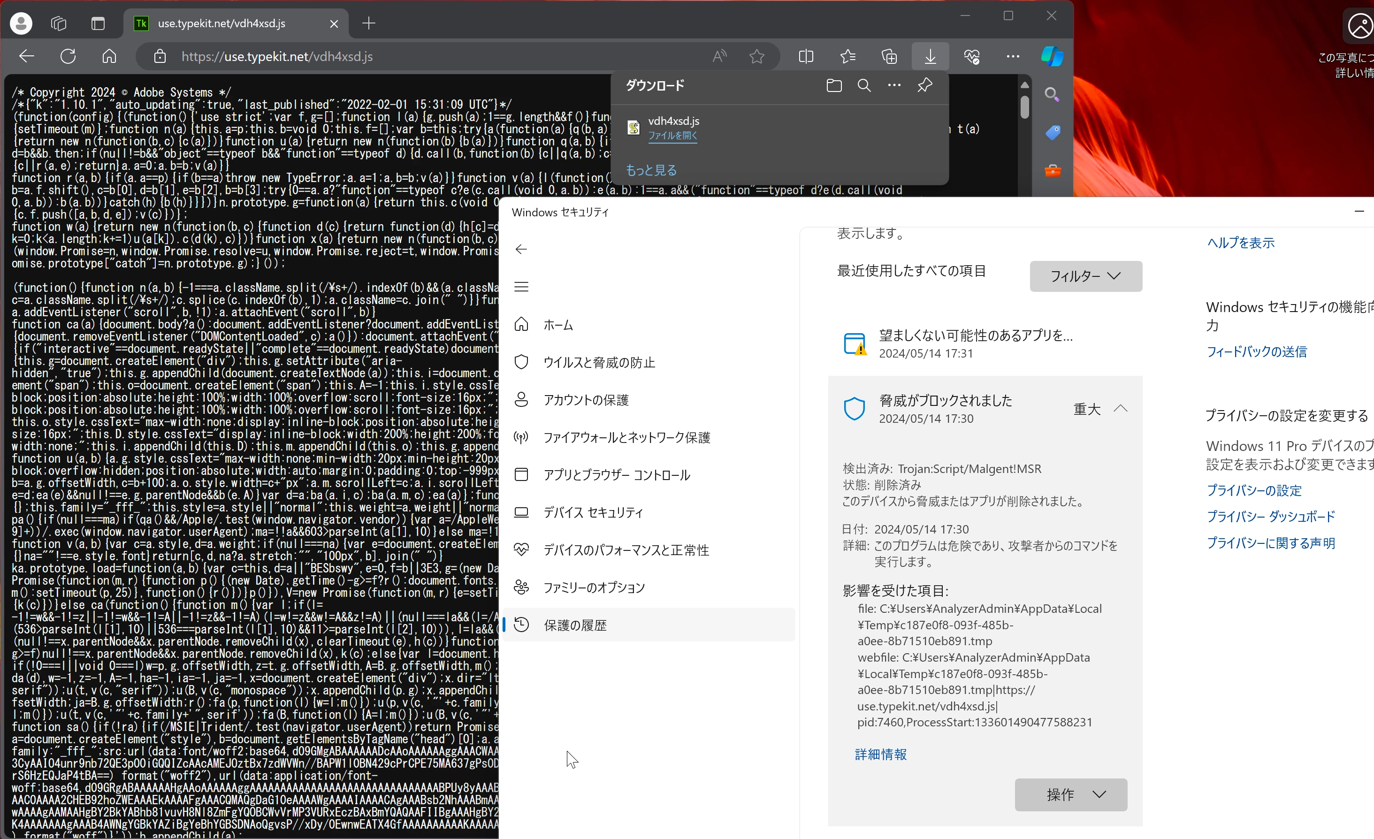Add page to favorites star icon
Viewport: 1374px width, 839px height.
[757, 56]
